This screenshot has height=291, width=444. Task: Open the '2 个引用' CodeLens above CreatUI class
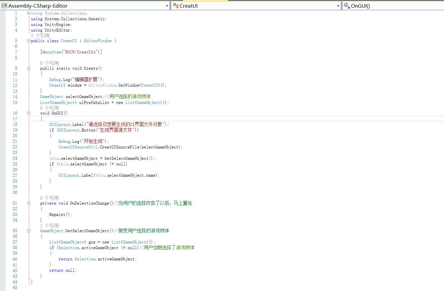(x=40, y=36)
